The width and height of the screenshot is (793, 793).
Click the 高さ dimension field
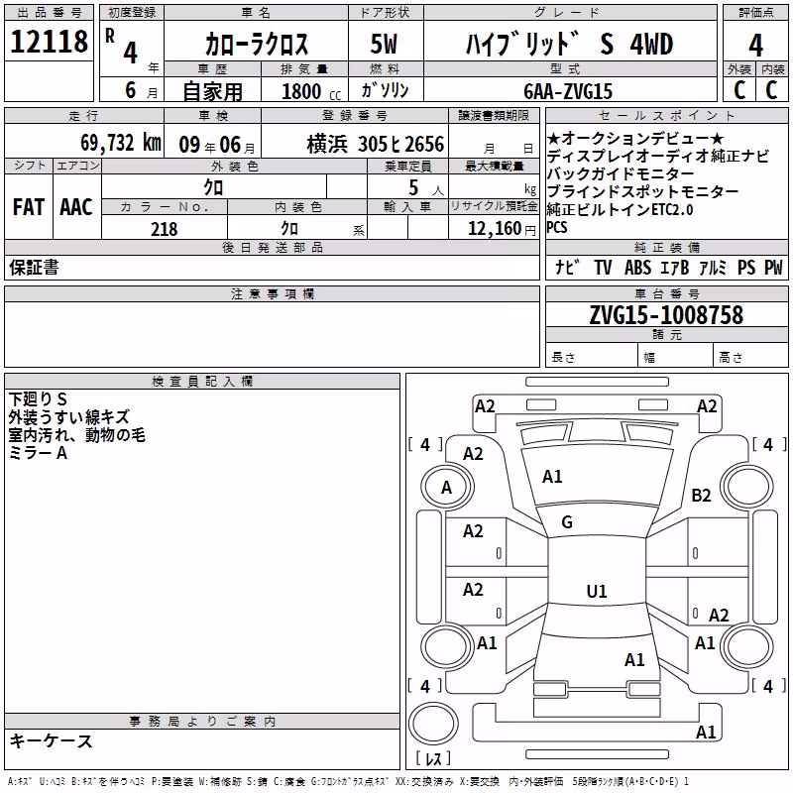(750, 357)
